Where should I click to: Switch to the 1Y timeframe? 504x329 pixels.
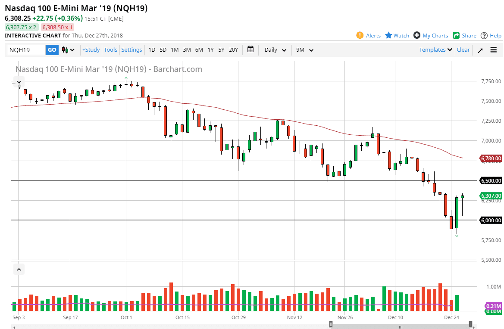coord(210,50)
